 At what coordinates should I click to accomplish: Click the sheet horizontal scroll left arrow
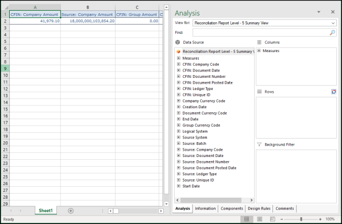pyautogui.click(x=110, y=211)
